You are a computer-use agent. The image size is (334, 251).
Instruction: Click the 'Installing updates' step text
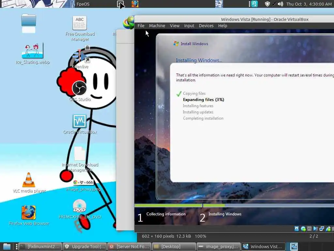tap(198, 112)
